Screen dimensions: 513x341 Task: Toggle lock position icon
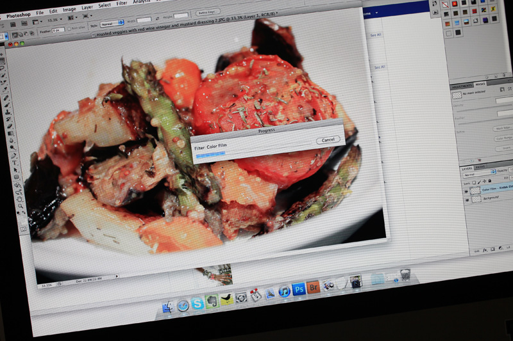485,182
